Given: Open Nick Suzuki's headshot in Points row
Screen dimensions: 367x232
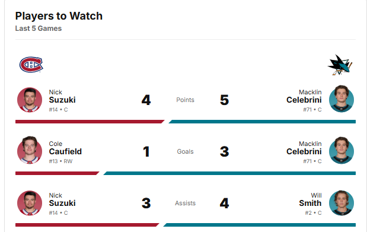Looking at the screenshot, I should tap(30, 100).
